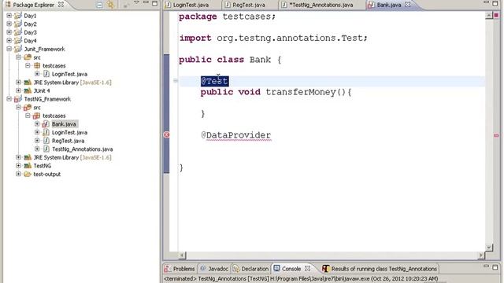This screenshot has height=283, width=504.
Task: Expand the test-output folder node
Action: pyautogui.click(x=18, y=175)
